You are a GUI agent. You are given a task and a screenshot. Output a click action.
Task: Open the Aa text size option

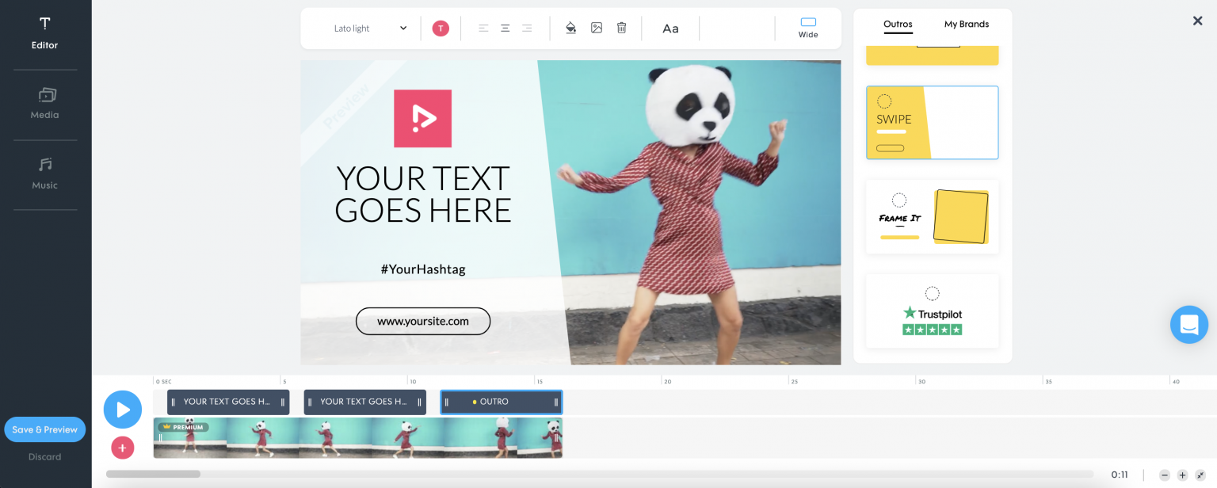670,29
